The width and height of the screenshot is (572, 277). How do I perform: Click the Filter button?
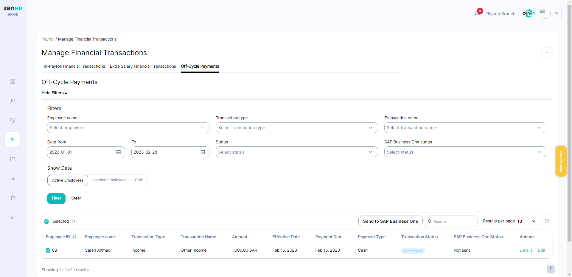pyautogui.click(x=56, y=198)
